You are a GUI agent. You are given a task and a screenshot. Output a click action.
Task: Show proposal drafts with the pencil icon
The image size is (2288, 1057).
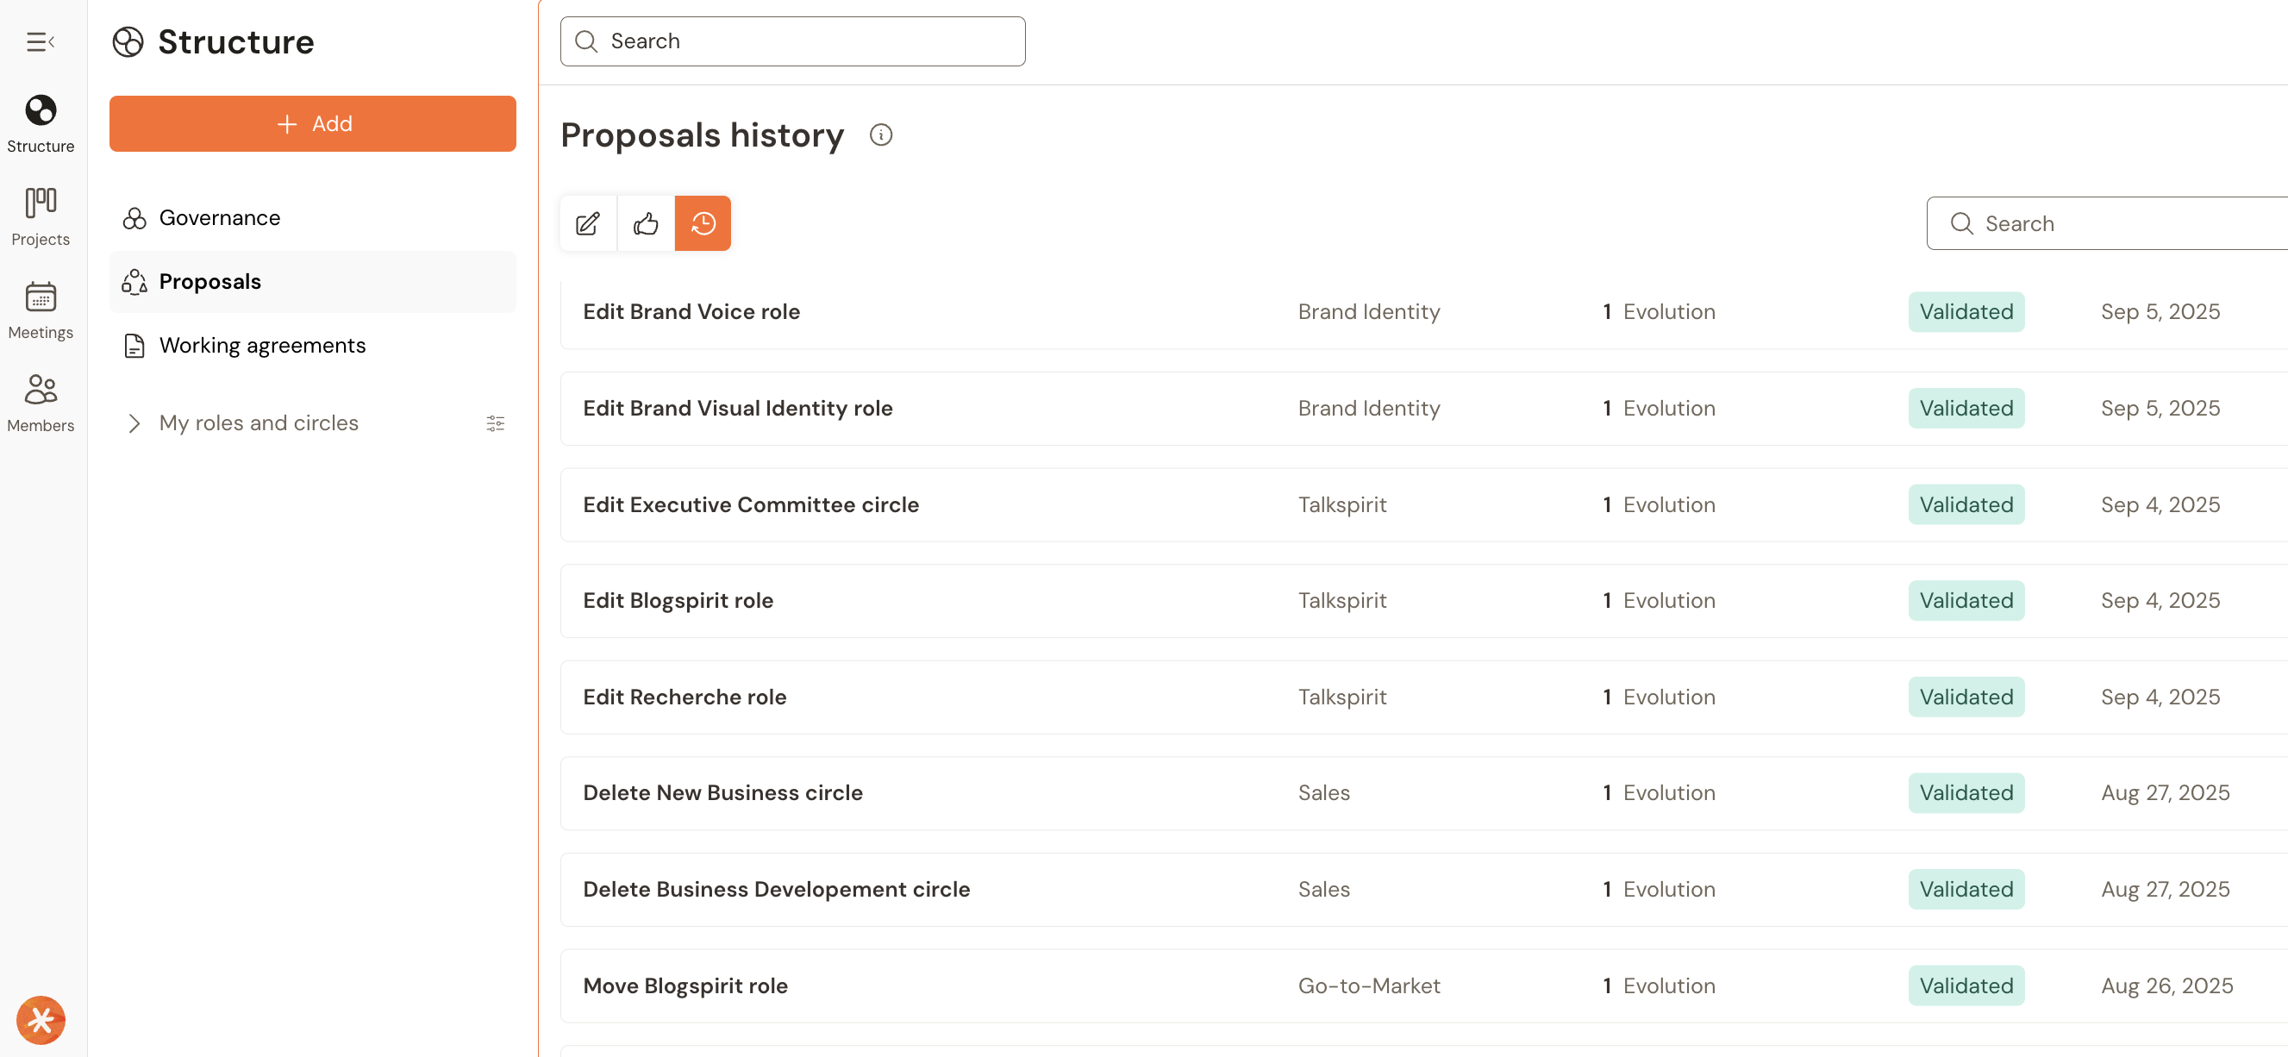point(588,223)
